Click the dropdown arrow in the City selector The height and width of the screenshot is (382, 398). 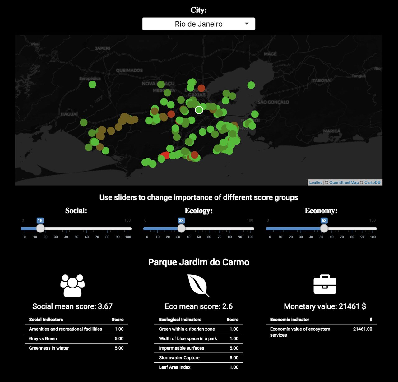[247, 24]
